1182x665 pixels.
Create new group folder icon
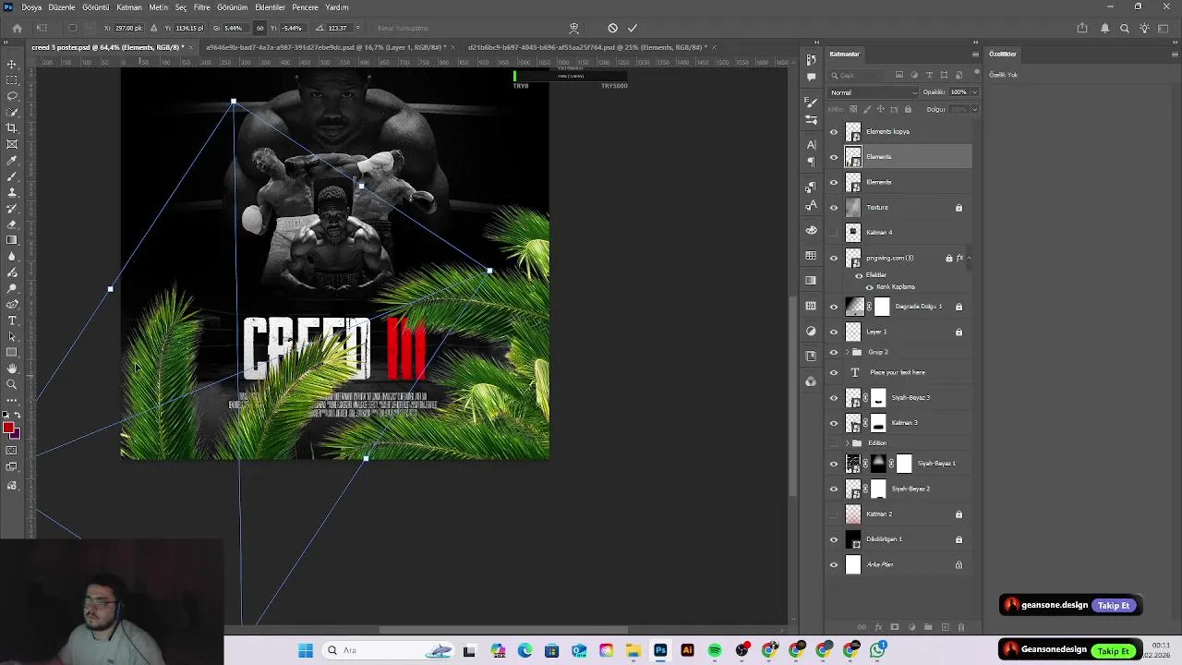pos(928,627)
